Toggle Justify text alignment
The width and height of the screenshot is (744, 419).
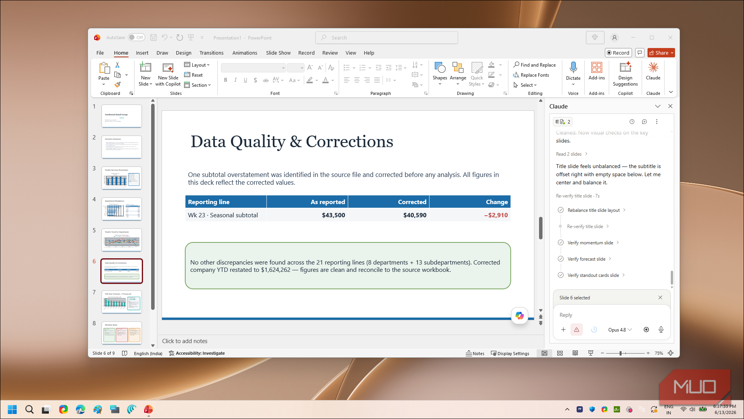pos(377,80)
